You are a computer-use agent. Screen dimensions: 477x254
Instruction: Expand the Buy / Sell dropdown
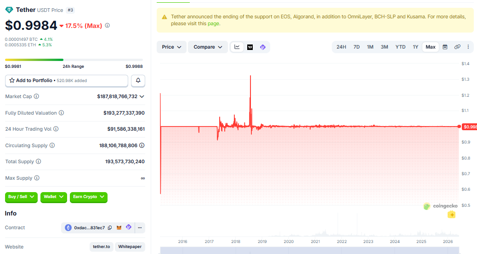click(21, 197)
